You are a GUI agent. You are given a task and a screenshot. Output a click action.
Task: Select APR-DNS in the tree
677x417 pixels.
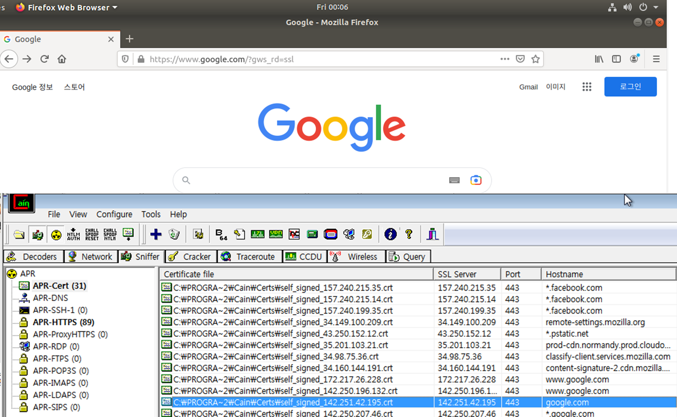click(51, 298)
